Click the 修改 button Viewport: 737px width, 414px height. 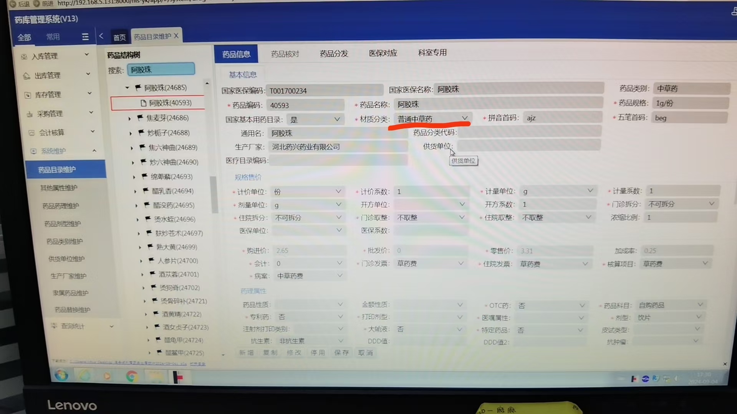294,353
